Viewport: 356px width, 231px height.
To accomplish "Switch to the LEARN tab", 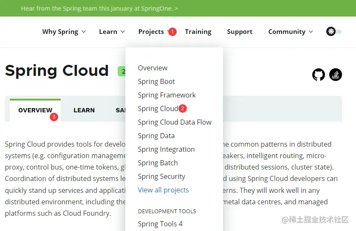I will (84, 110).
